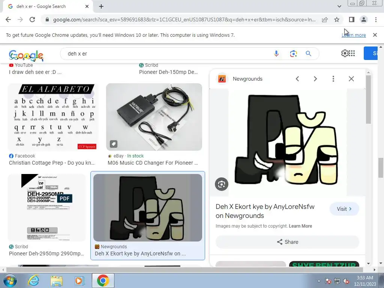Search by image with Lens icon
The image size is (384, 288).
(293, 54)
